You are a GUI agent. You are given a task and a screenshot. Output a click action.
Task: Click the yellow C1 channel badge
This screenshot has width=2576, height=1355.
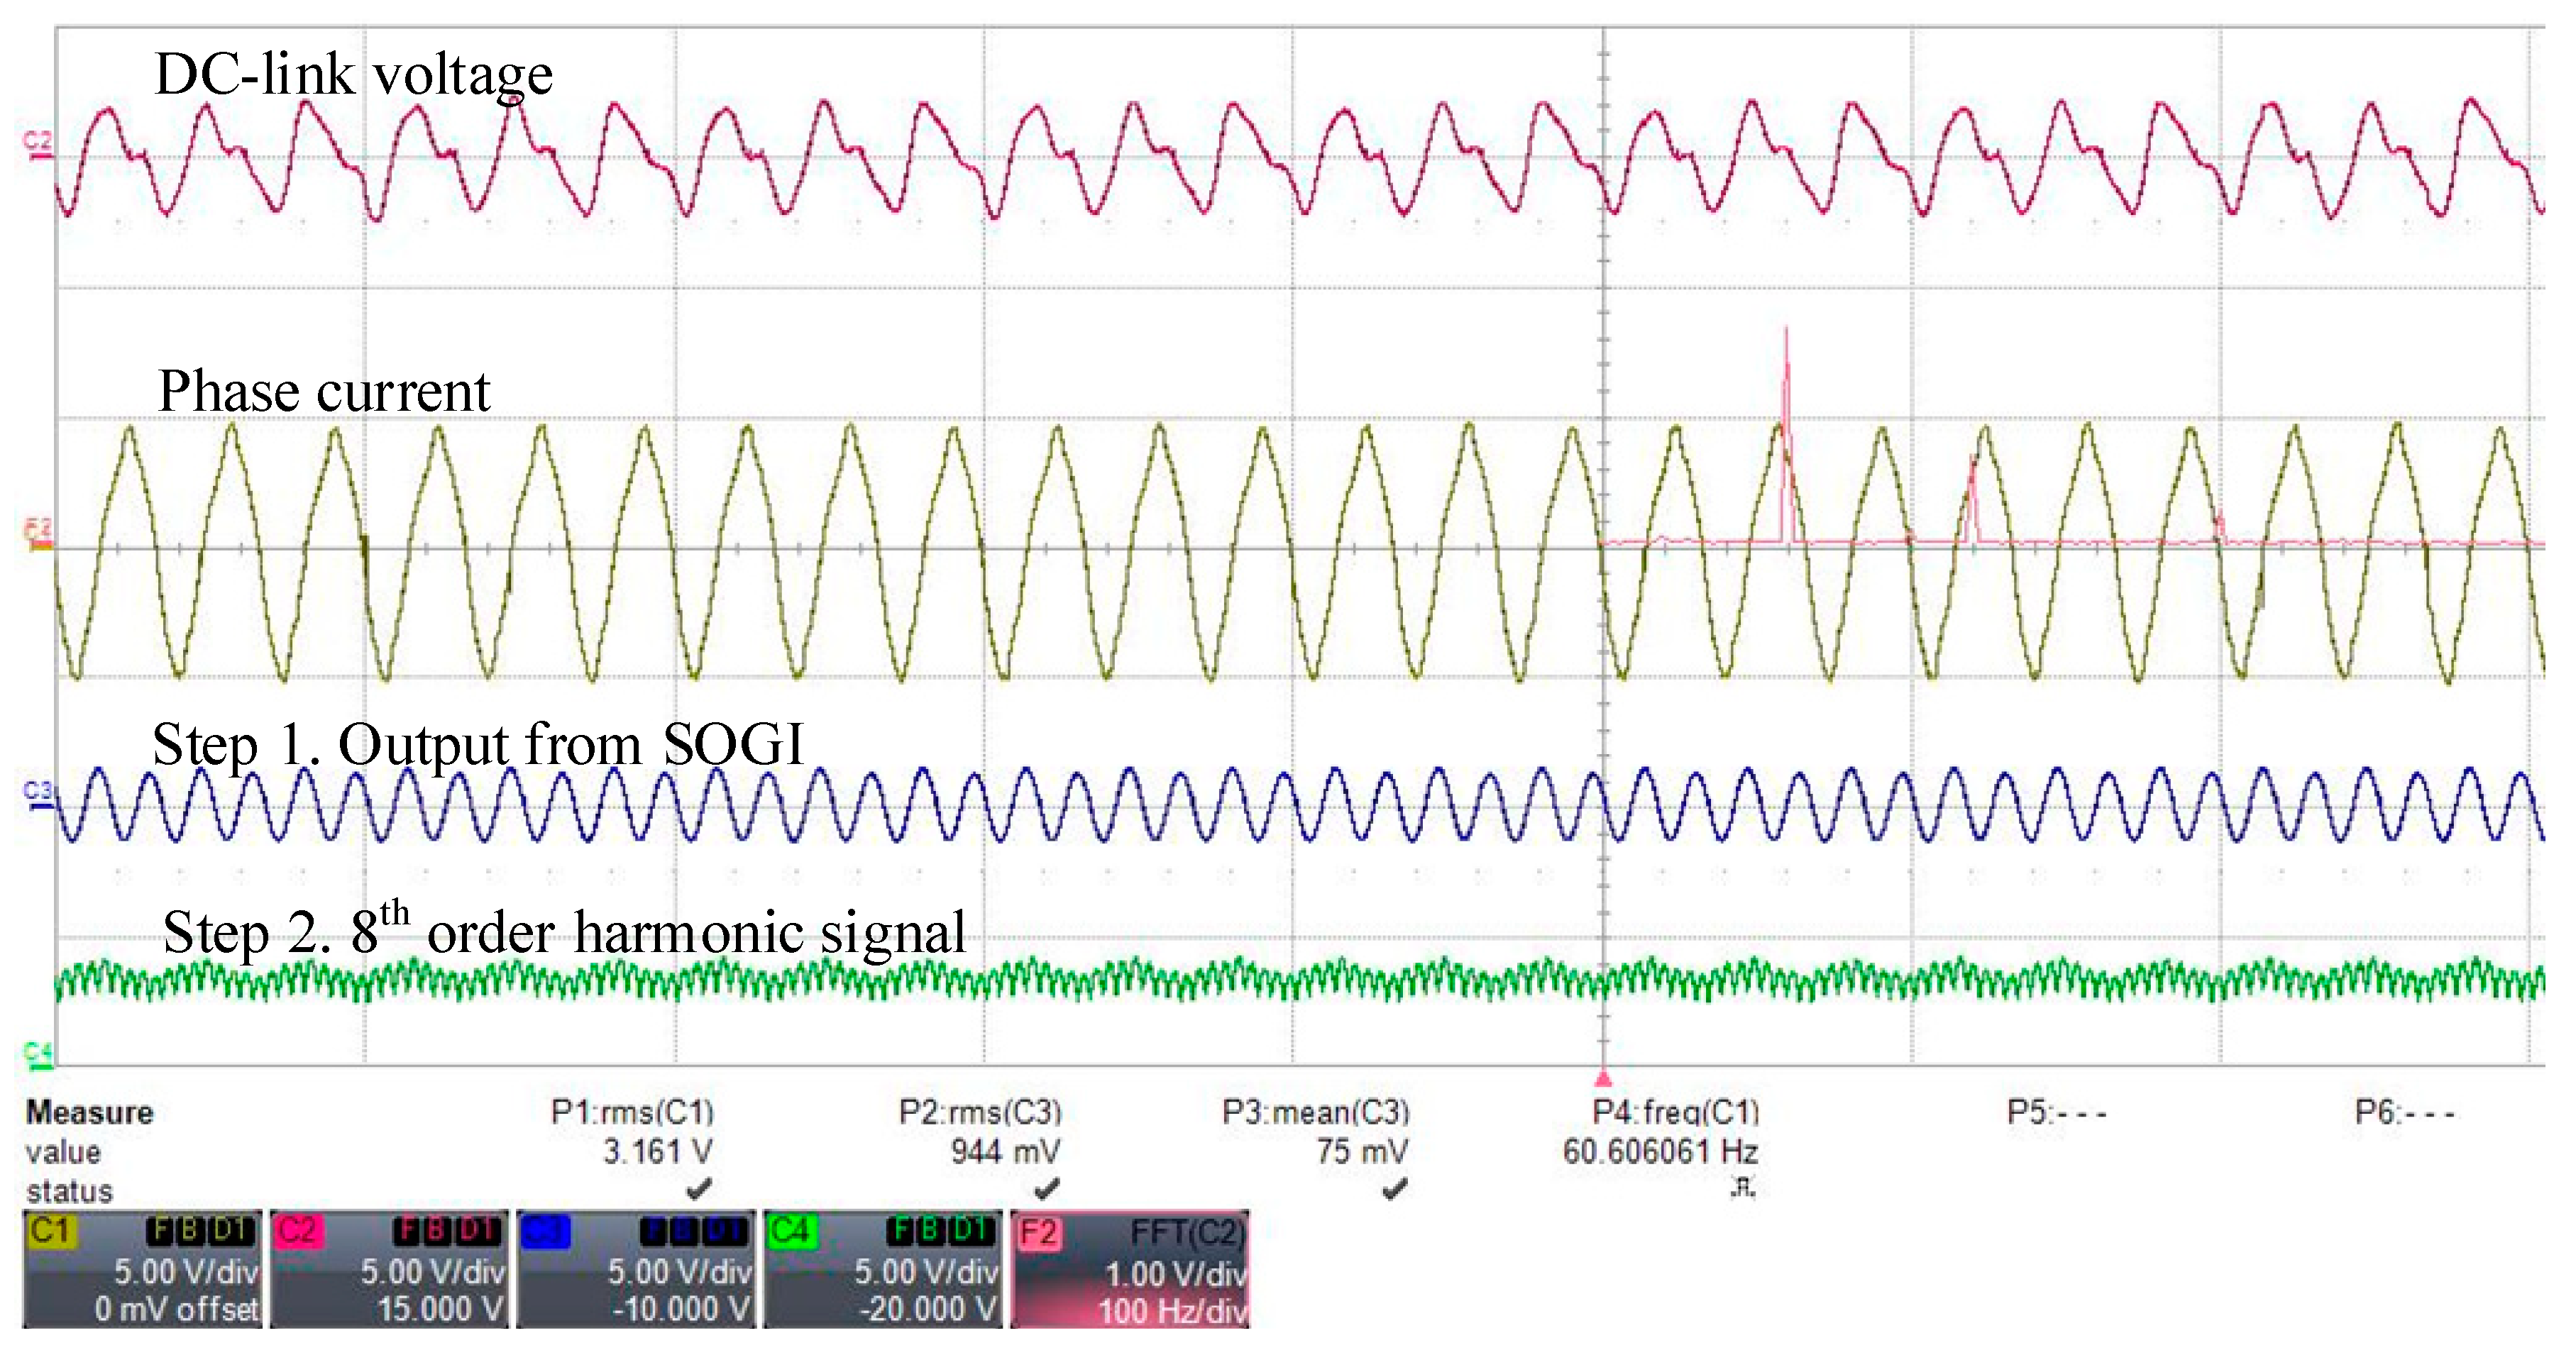click(x=50, y=1230)
